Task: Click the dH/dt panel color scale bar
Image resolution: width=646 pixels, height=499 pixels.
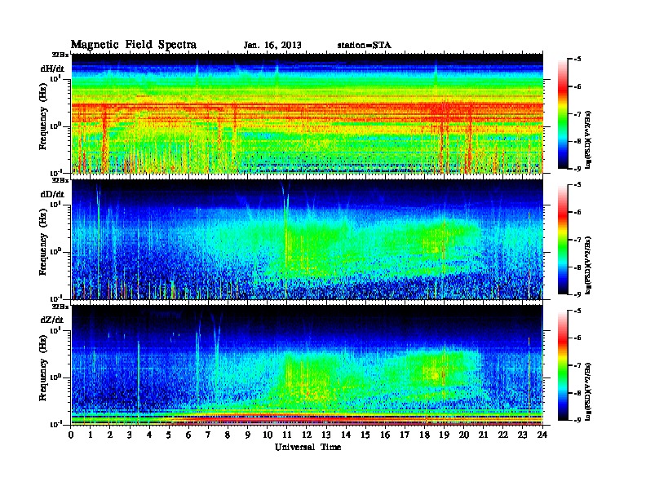Action: point(562,114)
